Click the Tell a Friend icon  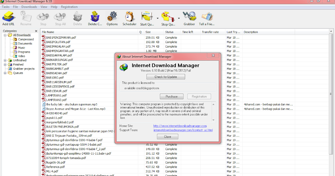[207, 18]
